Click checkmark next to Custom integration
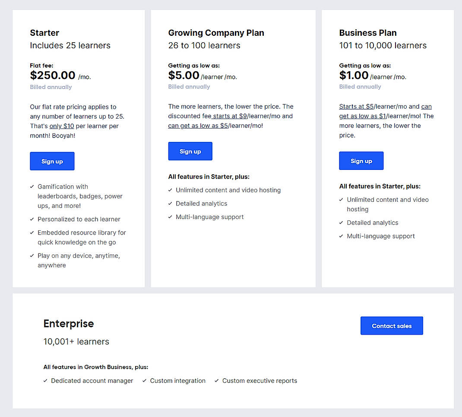 click(144, 381)
